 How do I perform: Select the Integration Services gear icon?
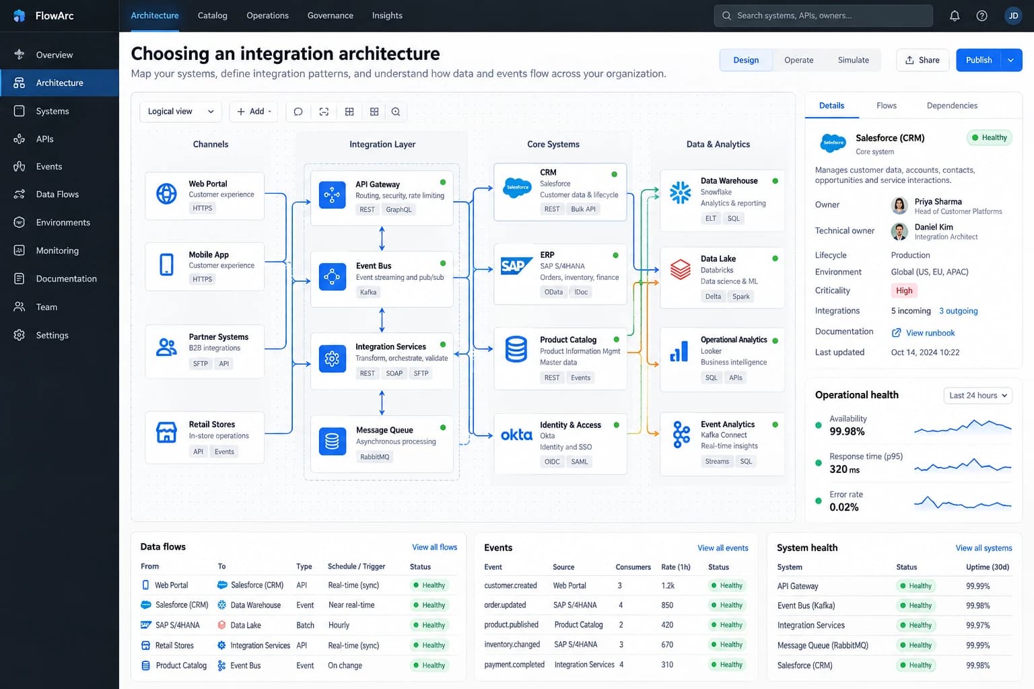[x=332, y=359]
